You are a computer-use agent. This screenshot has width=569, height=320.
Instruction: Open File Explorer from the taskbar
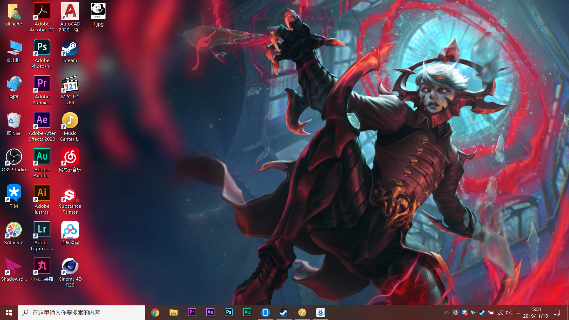tap(173, 313)
